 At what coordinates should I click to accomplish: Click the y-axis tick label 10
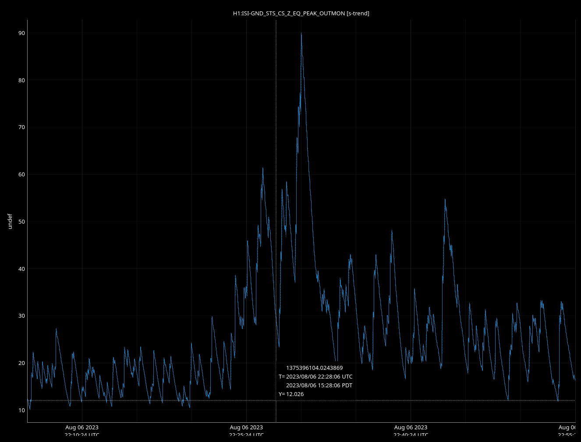21,410
